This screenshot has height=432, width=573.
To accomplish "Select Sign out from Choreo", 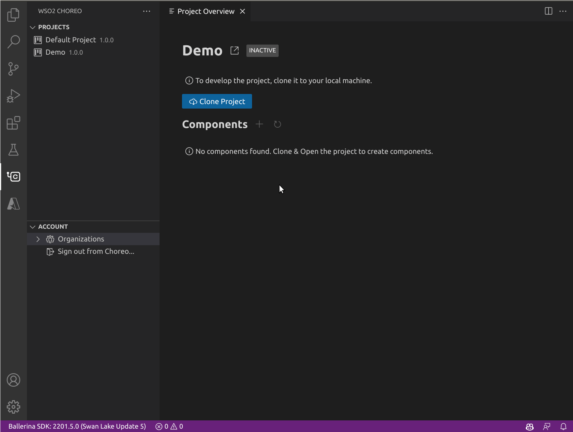I will 93,252.
